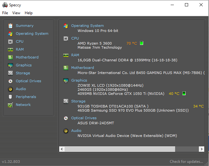Click the Operating System flag icon in sidebar
209x166 pixels.
tap(10, 34)
